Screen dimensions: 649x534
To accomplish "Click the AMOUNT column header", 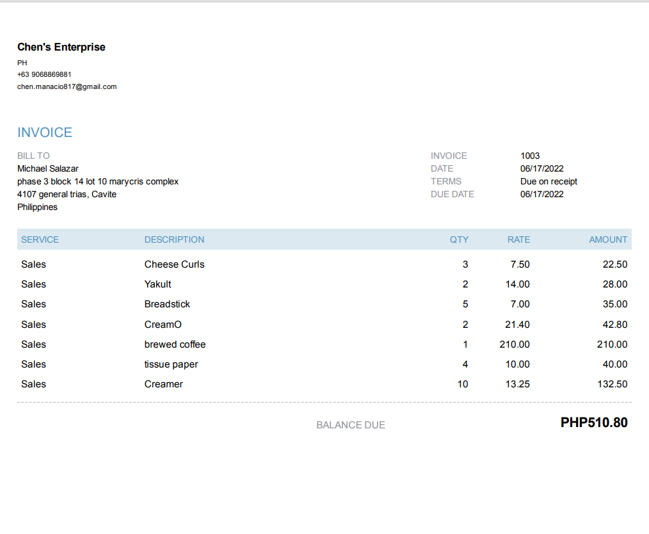I will [609, 239].
